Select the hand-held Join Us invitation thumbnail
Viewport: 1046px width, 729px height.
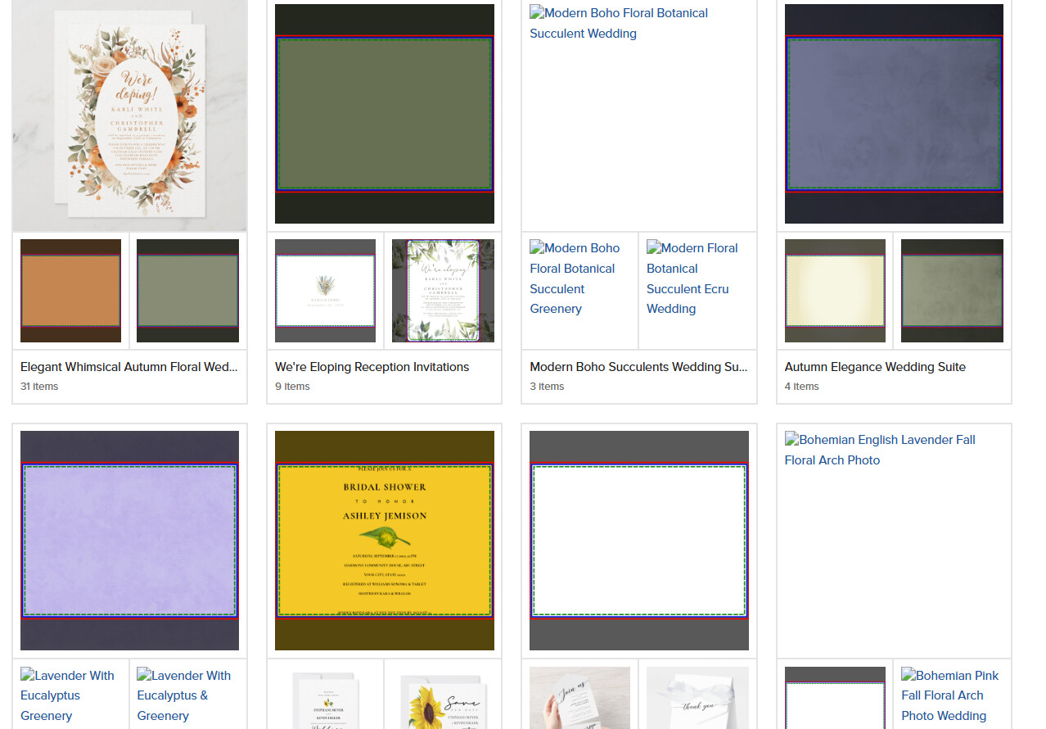click(x=579, y=698)
